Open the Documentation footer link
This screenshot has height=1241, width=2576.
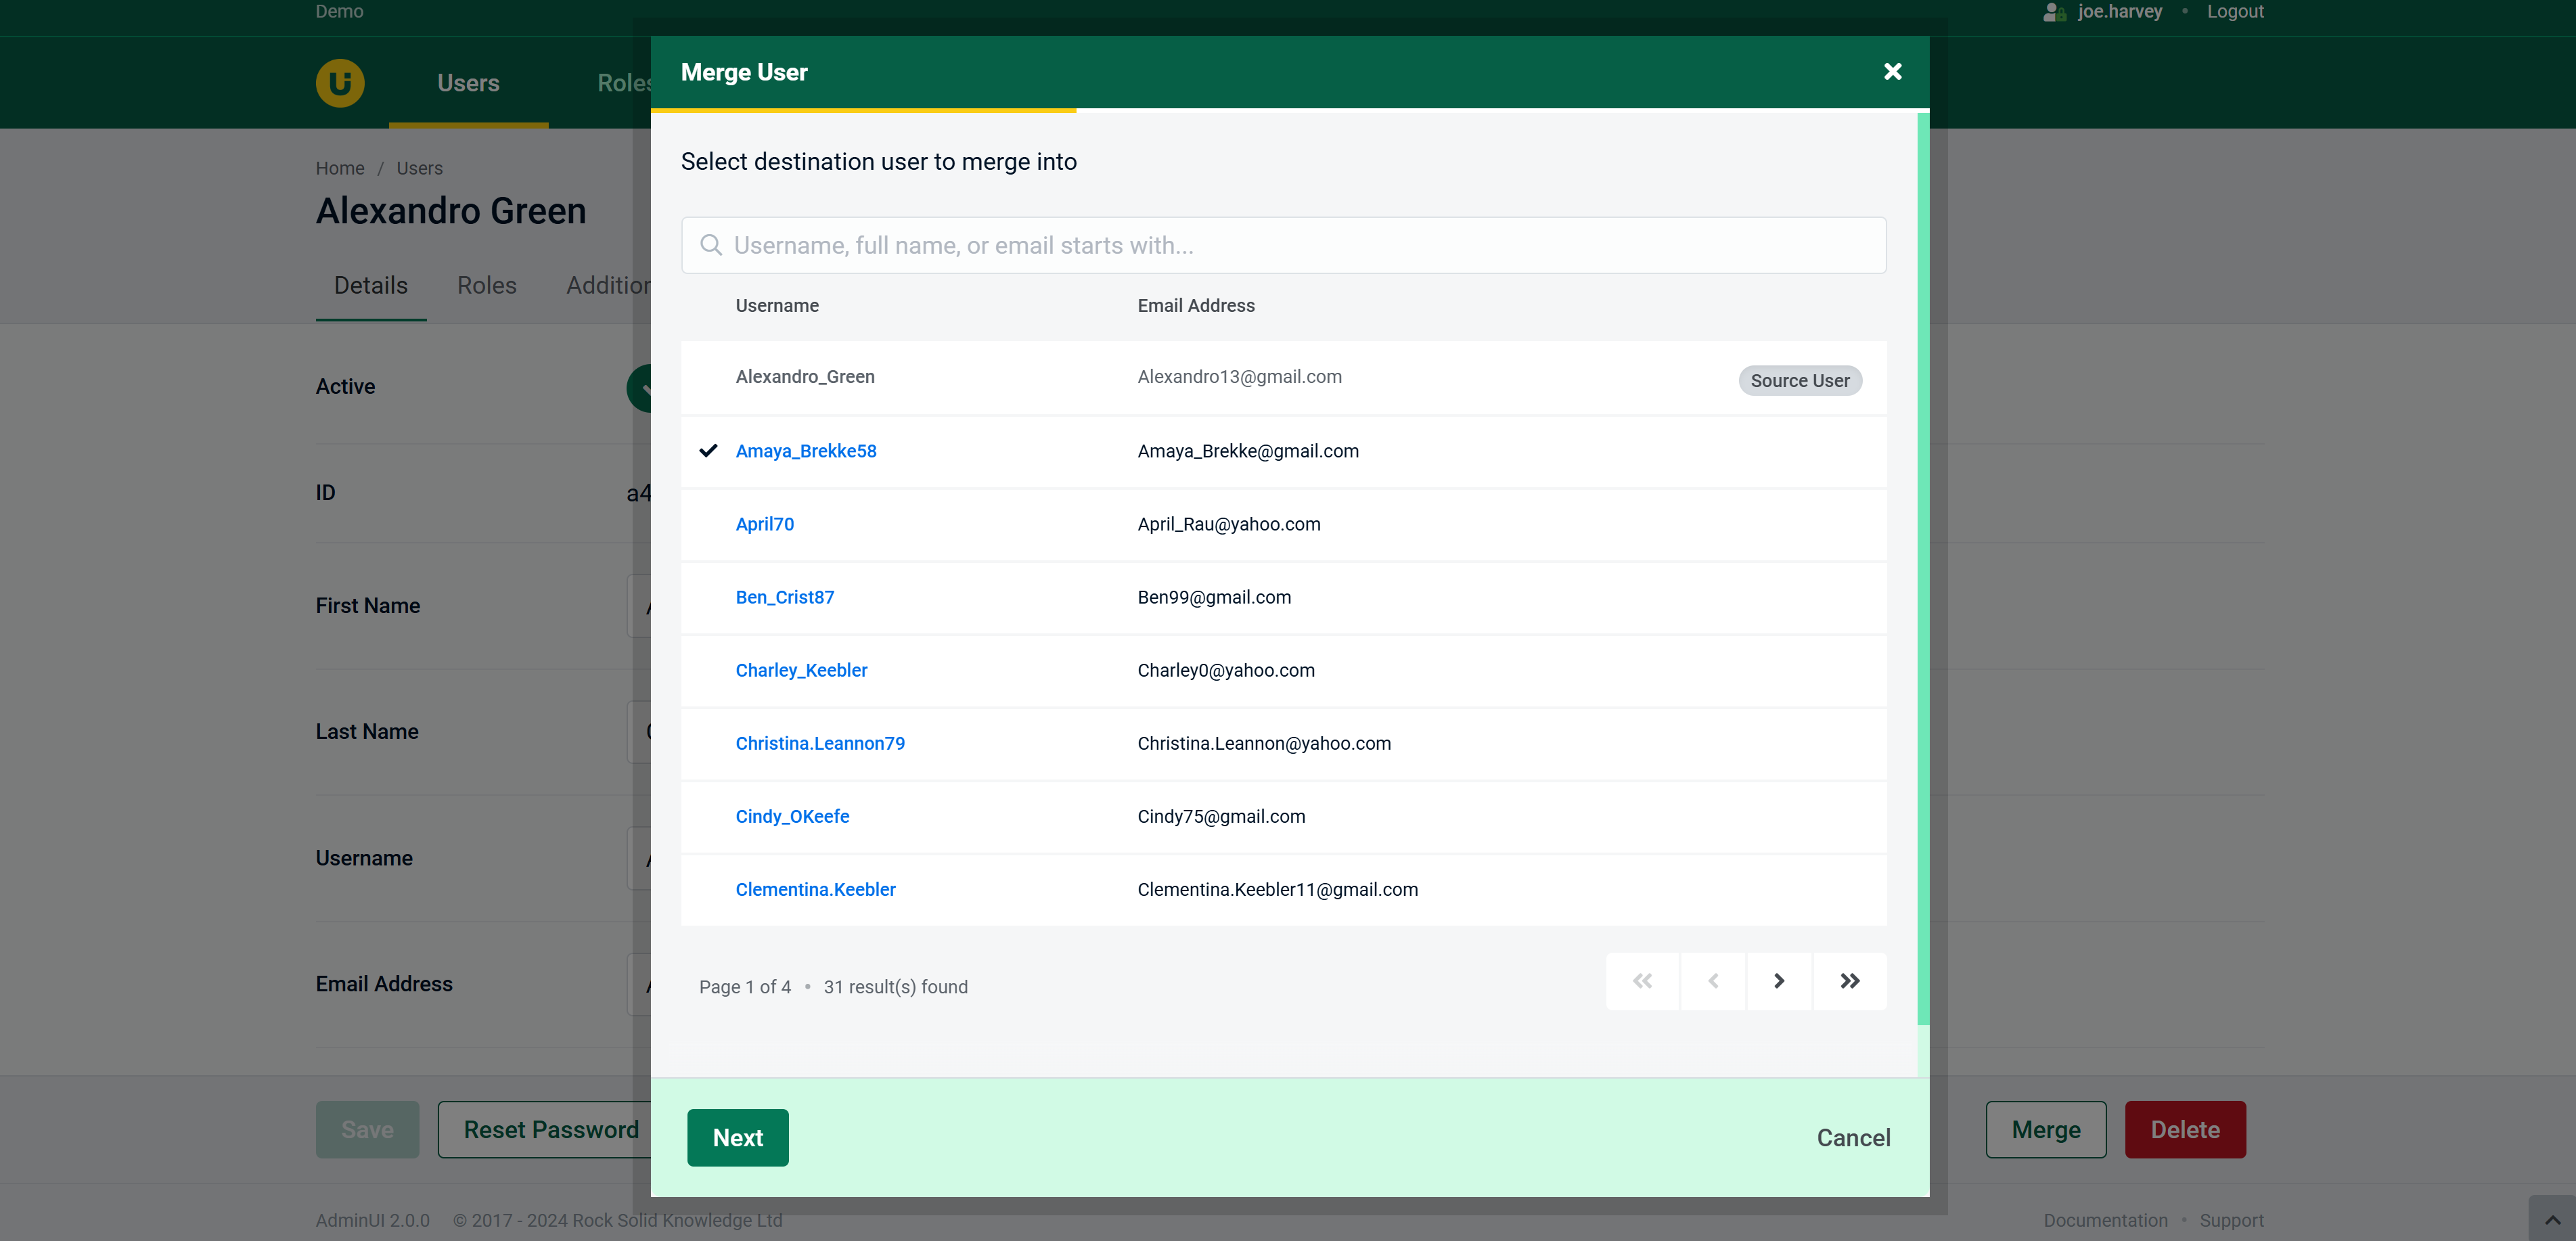tap(2105, 1220)
